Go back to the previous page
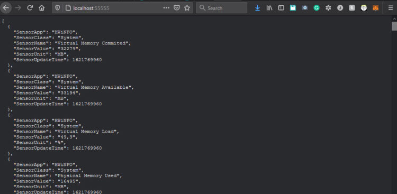This screenshot has width=397, height=194. (6, 8)
